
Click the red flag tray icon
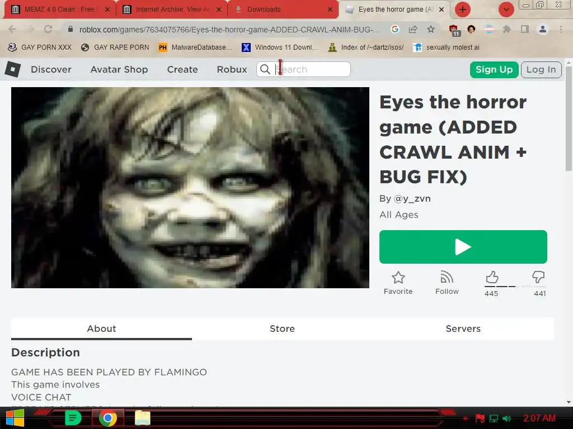click(x=480, y=418)
